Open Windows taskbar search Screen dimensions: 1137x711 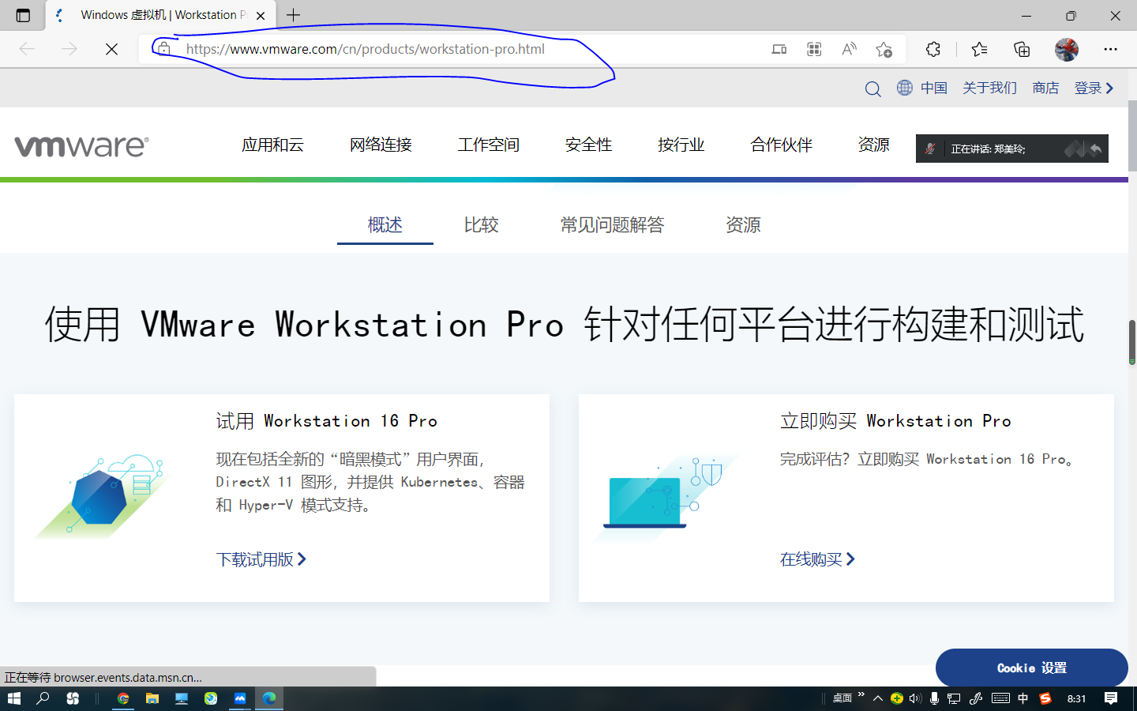tap(43, 698)
